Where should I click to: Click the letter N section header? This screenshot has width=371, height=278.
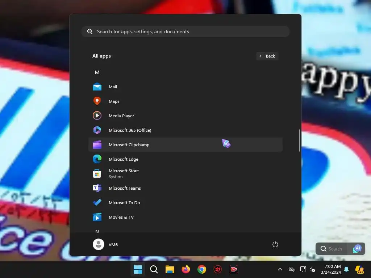(97, 231)
